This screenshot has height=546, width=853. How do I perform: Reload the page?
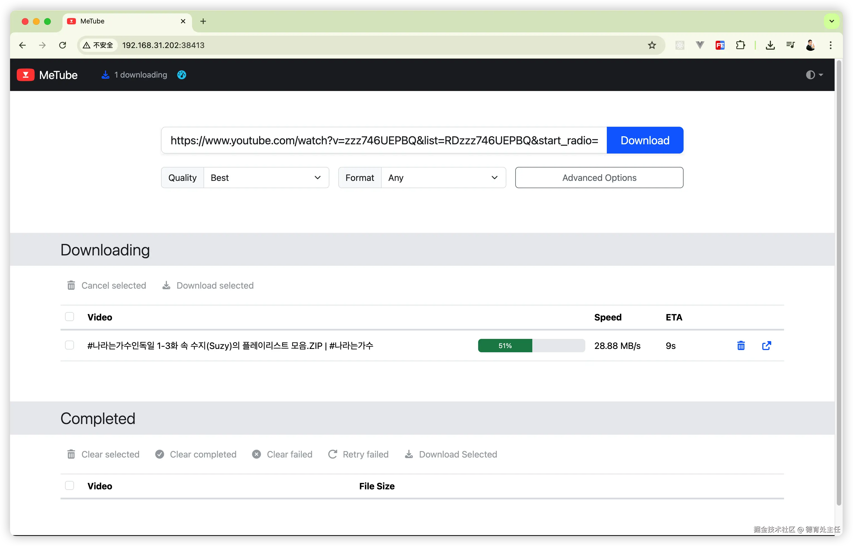[x=63, y=45]
